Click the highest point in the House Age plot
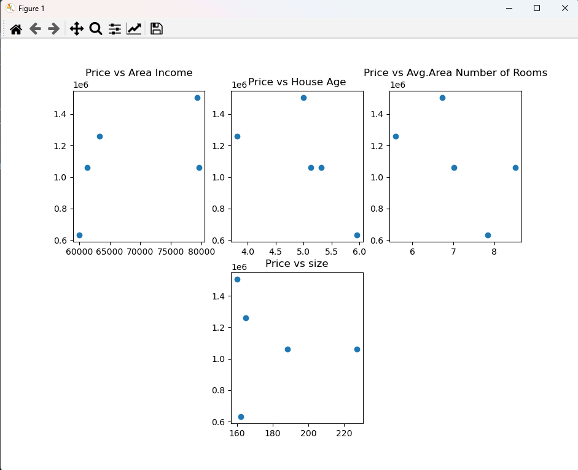Viewport: 578px width, 470px height. tap(304, 98)
